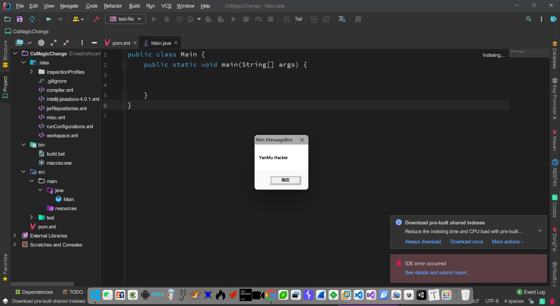Click the read-only lock icon in status bar
Screen dimensions: 560x306
[531, 301]
